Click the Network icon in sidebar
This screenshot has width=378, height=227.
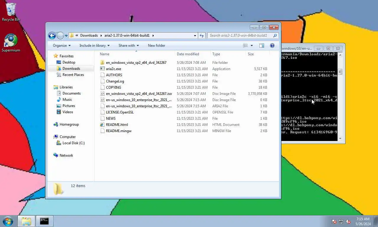[x=56, y=155]
